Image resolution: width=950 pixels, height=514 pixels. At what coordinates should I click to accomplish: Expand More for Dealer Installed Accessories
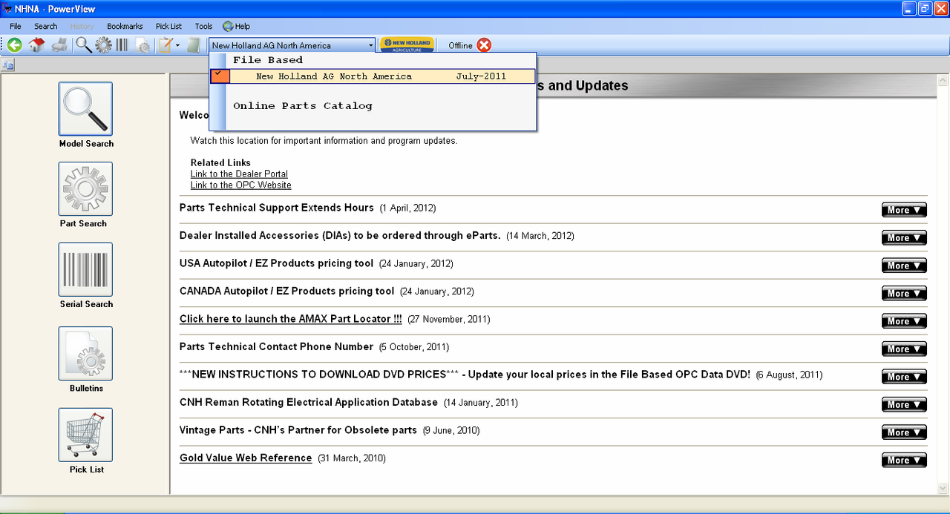pos(904,238)
